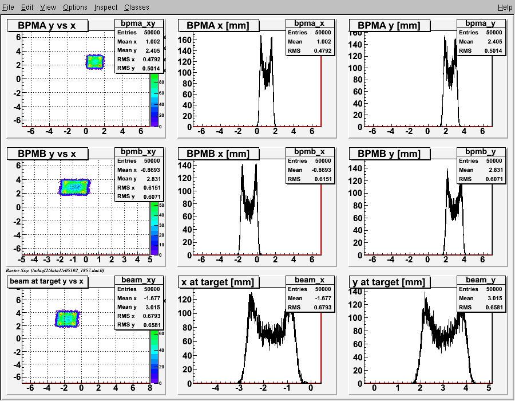
Task: Click the bpmb_x stats box header
Action: (x=310, y=152)
